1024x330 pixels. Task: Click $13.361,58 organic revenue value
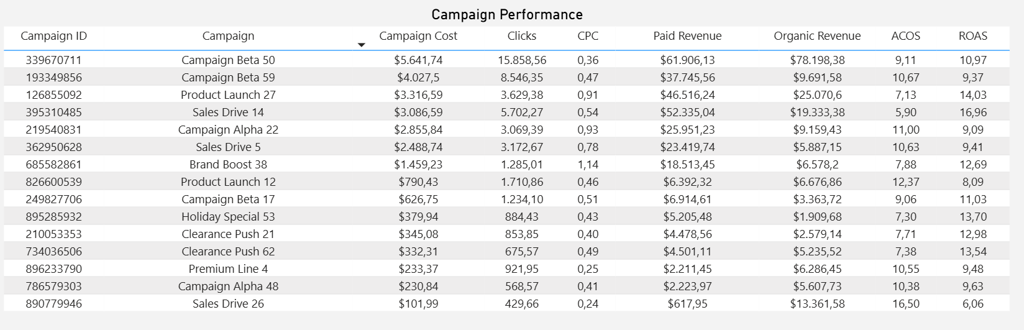tap(817, 304)
